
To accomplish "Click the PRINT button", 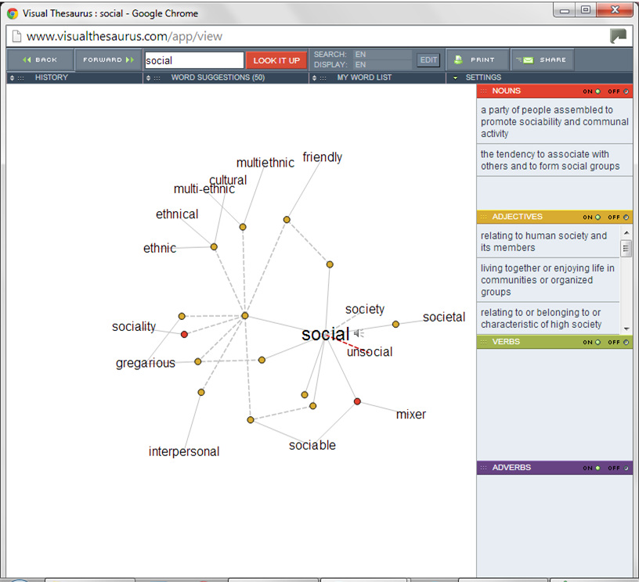I will click(478, 59).
